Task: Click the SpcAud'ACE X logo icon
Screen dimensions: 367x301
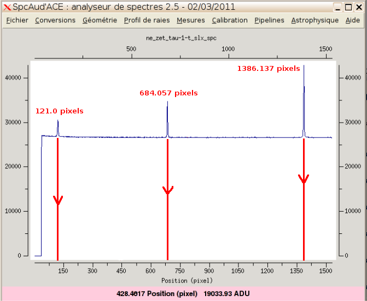Action: tap(7, 7)
